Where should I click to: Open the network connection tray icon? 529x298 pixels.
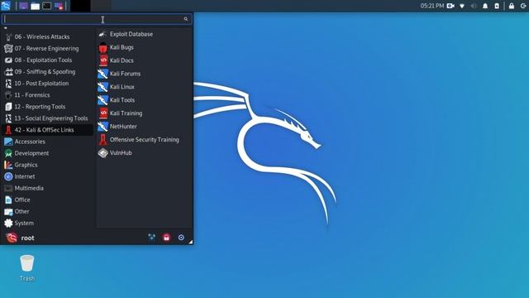tap(462, 6)
